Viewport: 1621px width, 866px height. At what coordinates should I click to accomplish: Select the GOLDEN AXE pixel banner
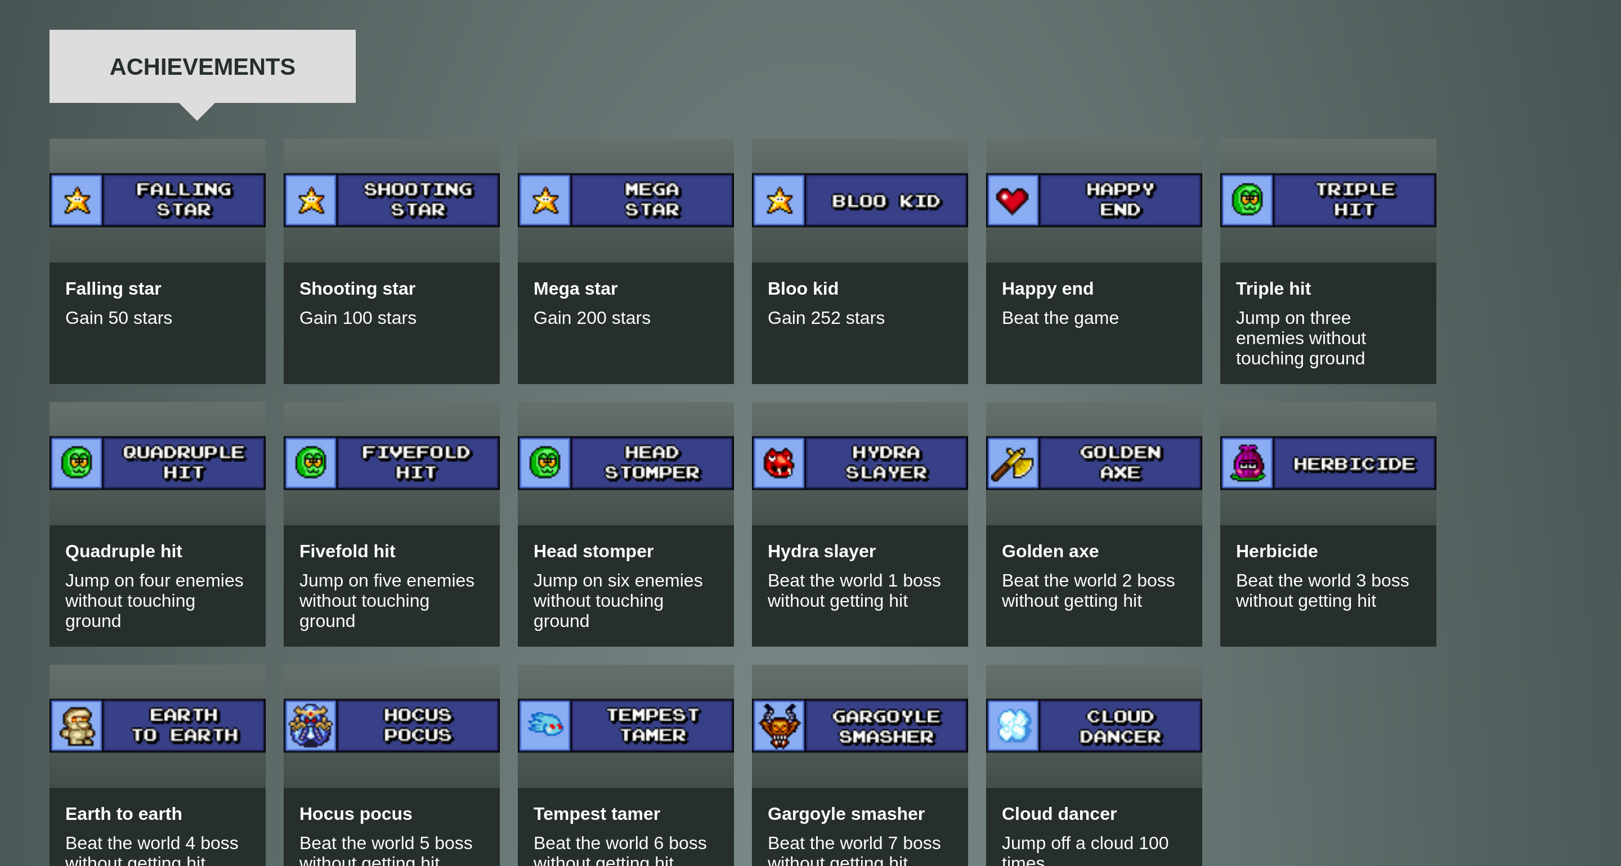(1094, 463)
